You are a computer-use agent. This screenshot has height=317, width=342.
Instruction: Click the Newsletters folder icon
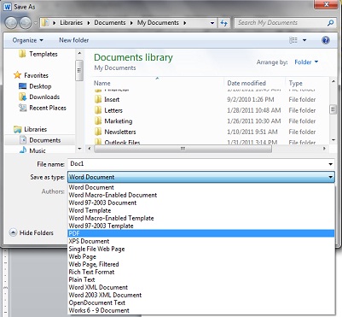click(x=98, y=132)
